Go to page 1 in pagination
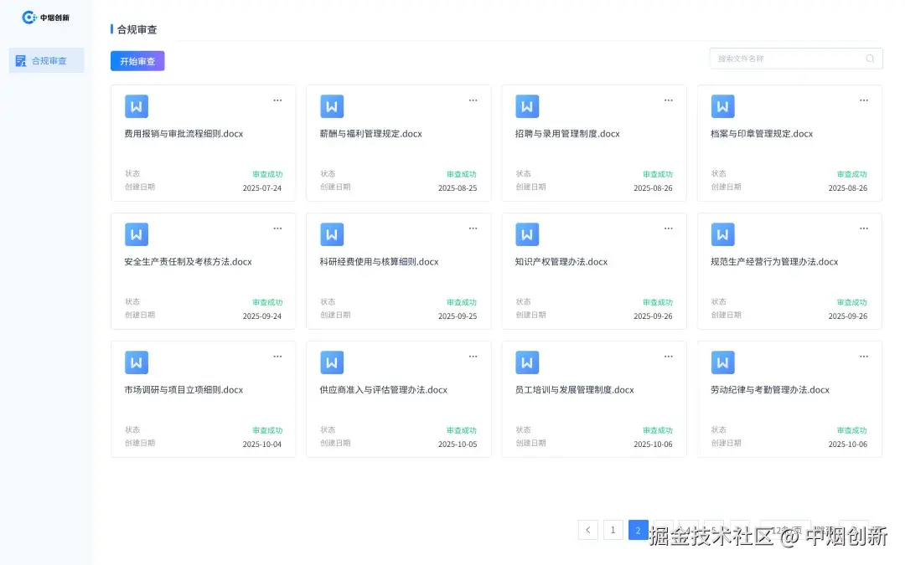This screenshot has height=565, width=905. click(x=613, y=530)
